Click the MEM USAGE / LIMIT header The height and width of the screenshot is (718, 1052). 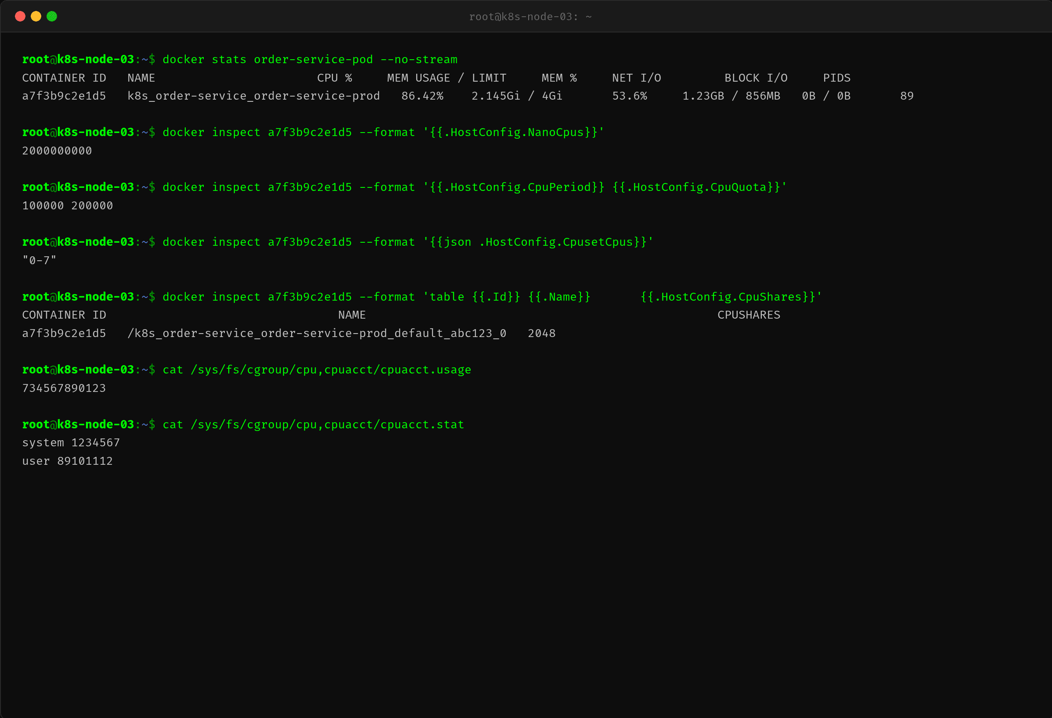coord(447,78)
